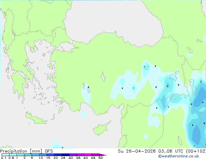Click the 0.1–0.5 mm legend color box
The height and width of the screenshot is (159, 206).
pos(6,155)
